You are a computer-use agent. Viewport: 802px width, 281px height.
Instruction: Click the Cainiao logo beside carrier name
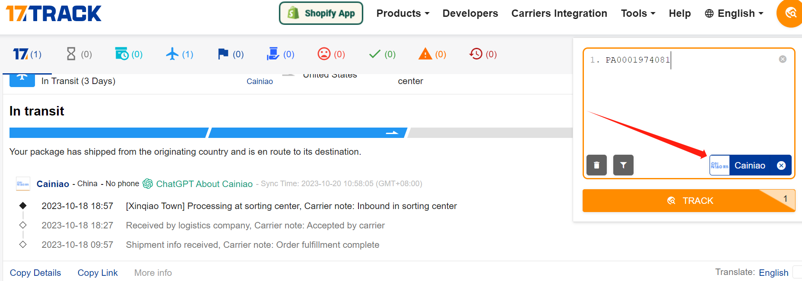point(23,184)
